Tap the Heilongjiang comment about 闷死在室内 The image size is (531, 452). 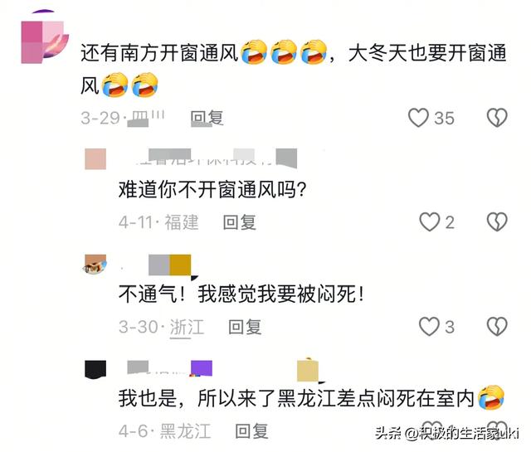311,398
